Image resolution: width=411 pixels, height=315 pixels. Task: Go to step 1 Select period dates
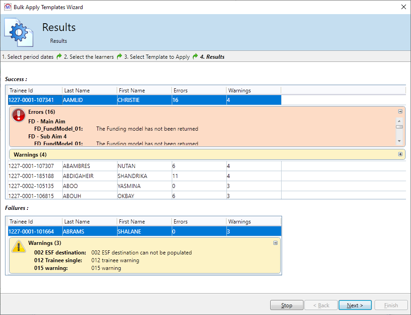27,57
